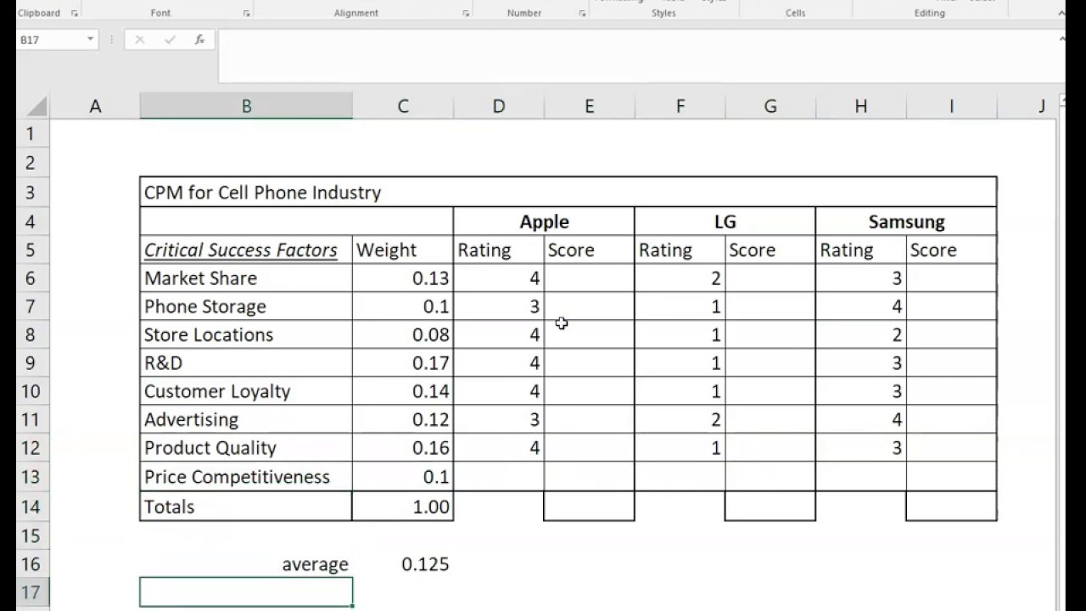Select row 6 header
This screenshot has width=1086, height=611.
tap(31, 278)
